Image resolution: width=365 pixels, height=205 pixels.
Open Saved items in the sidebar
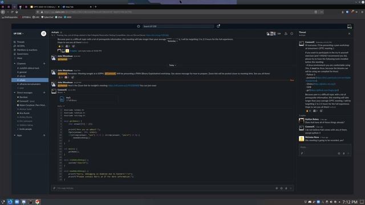pyautogui.click(x=23, y=54)
